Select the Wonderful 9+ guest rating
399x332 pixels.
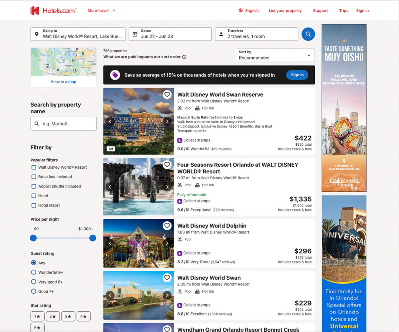tap(33, 272)
